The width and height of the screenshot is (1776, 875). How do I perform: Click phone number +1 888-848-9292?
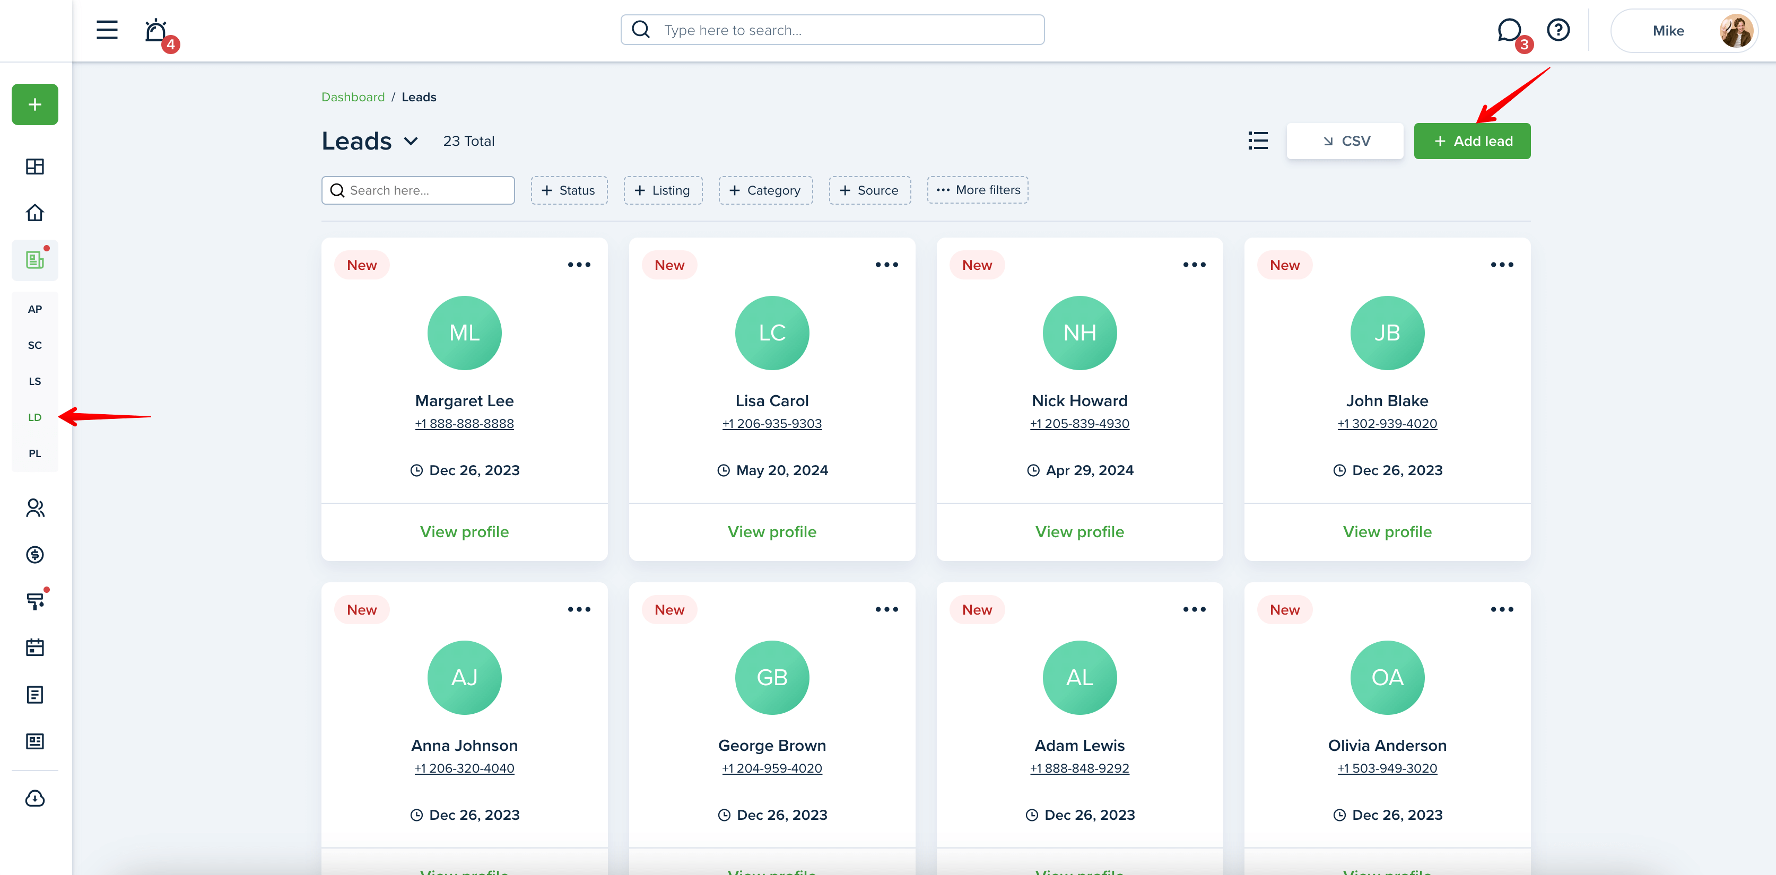point(1079,768)
